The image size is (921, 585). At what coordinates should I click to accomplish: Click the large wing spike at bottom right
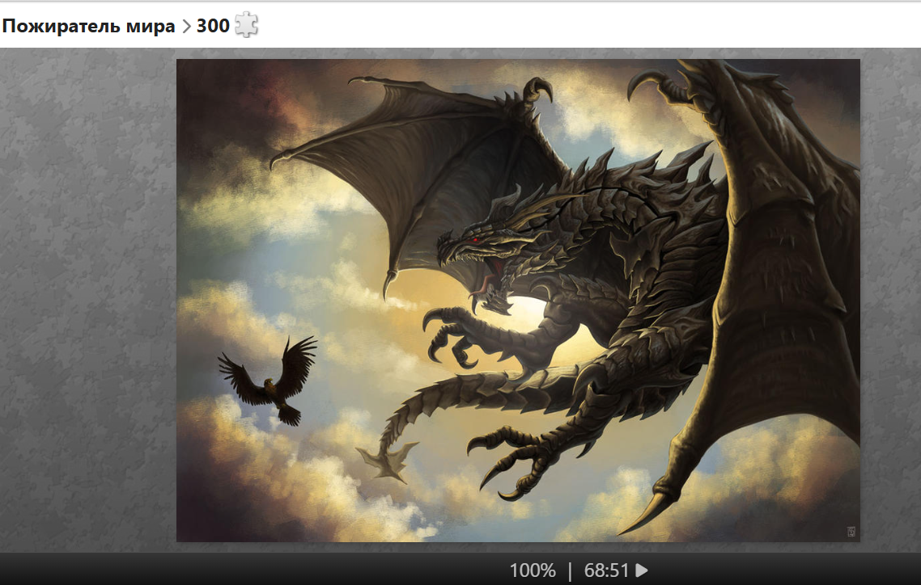[x=651, y=513]
